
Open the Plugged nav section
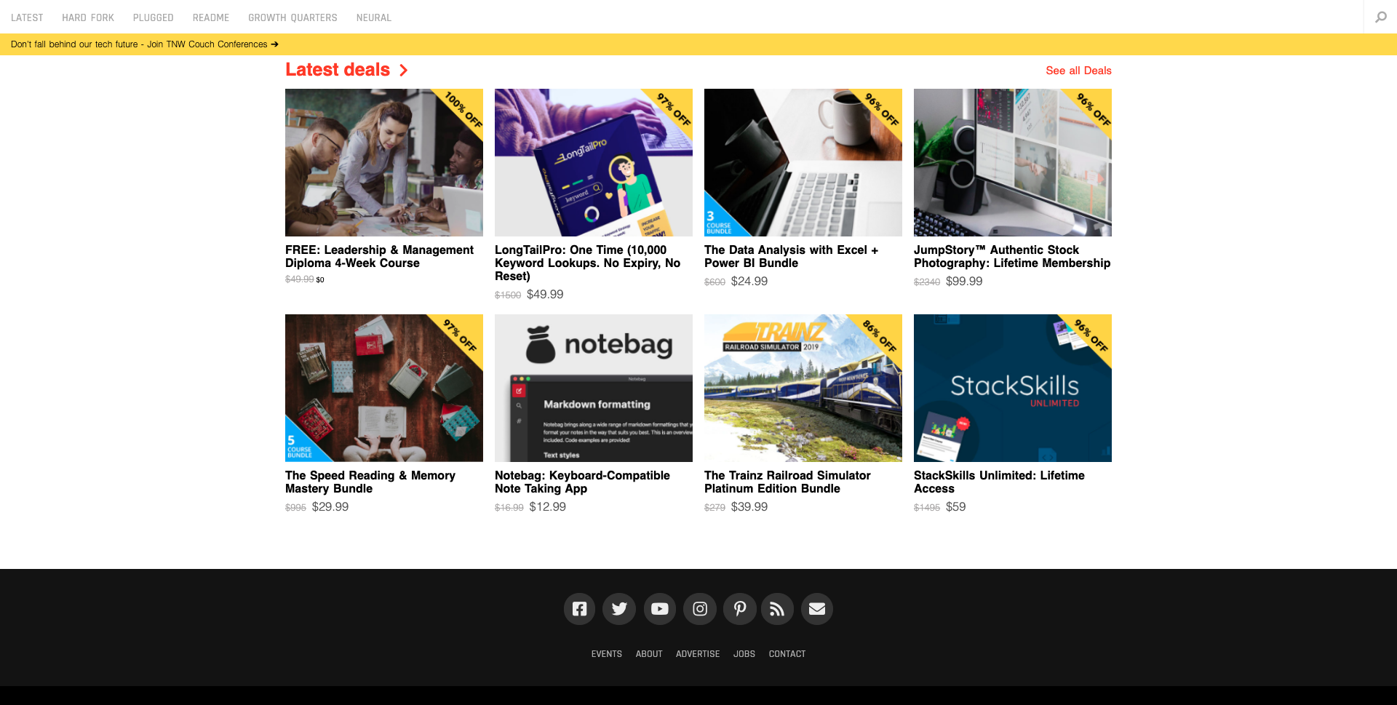pos(154,17)
